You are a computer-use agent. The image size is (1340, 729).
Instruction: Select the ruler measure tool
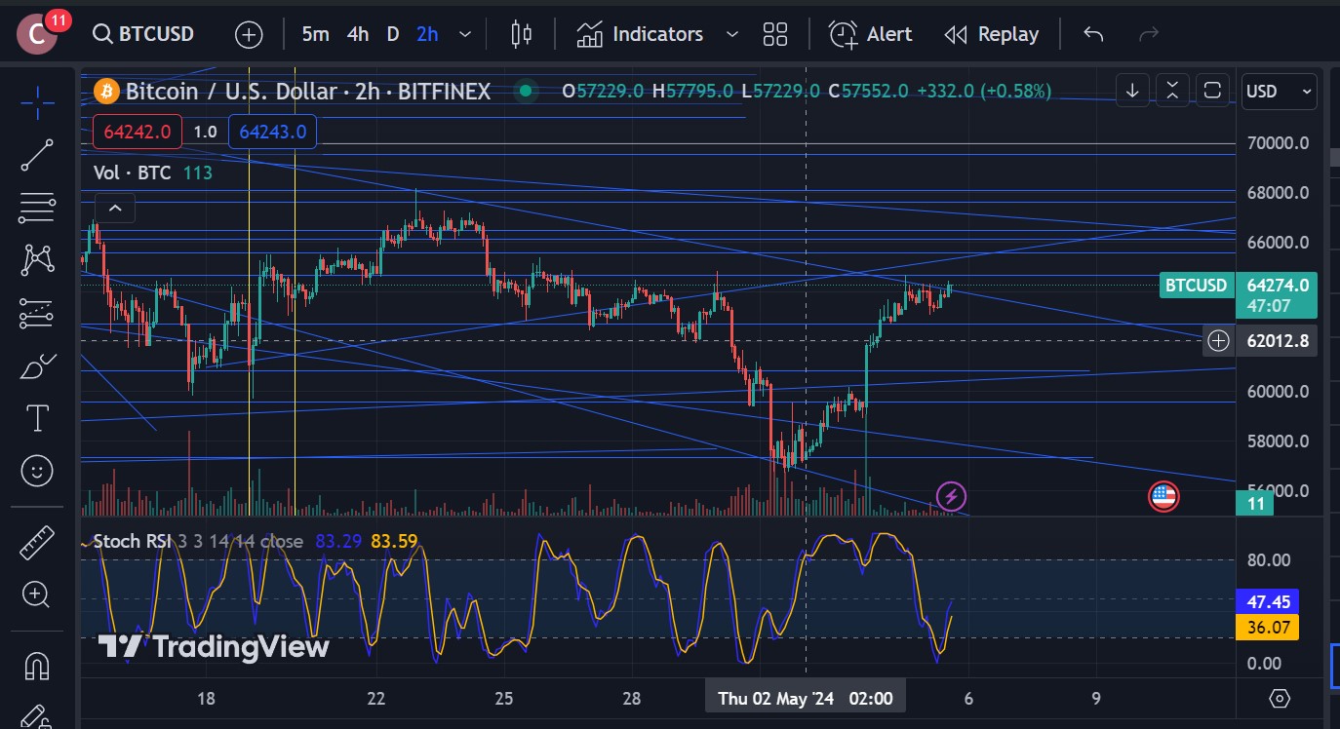37,542
